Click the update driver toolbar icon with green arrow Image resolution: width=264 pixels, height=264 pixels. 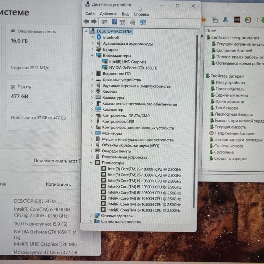point(133,22)
